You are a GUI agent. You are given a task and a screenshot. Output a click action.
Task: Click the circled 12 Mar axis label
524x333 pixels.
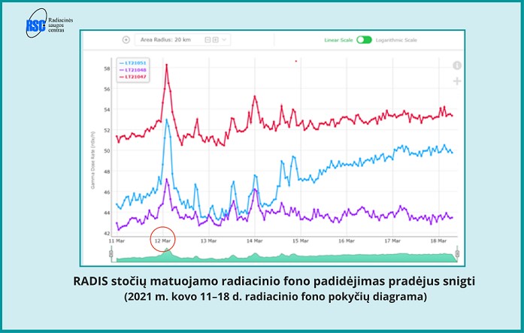(163, 241)
